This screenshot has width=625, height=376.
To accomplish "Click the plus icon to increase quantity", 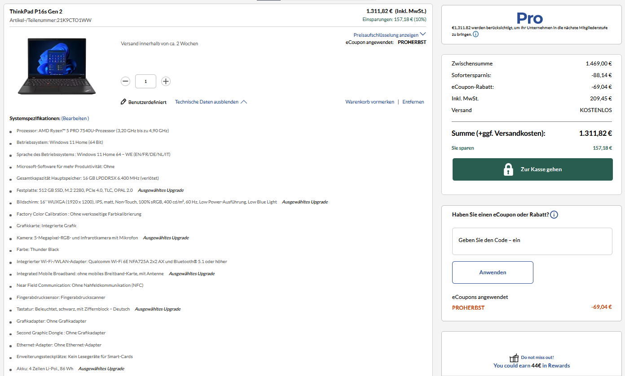I will click(166, 81).
